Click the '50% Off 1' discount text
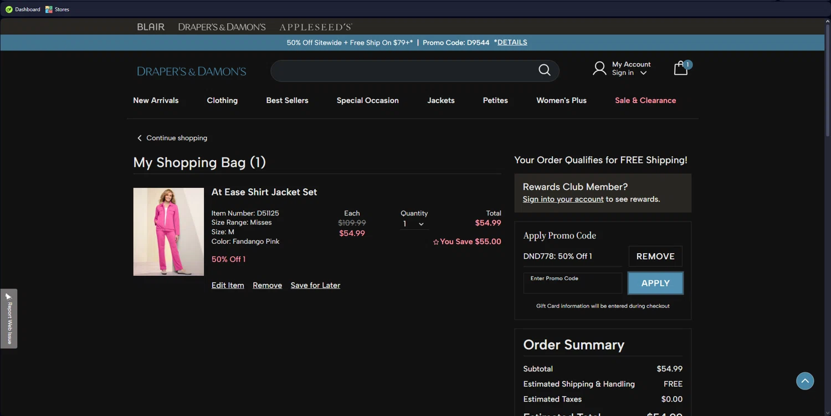 coord(228,259)
